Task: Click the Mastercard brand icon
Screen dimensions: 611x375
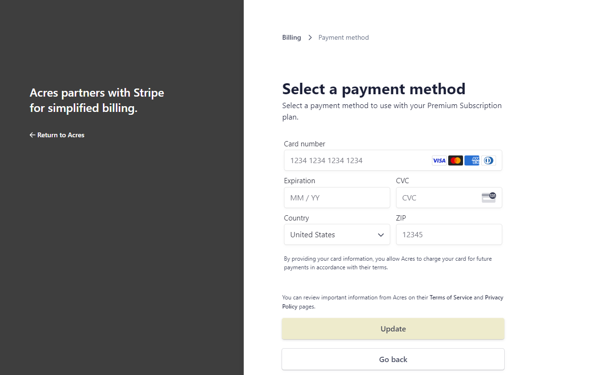Action: point(455,160)
